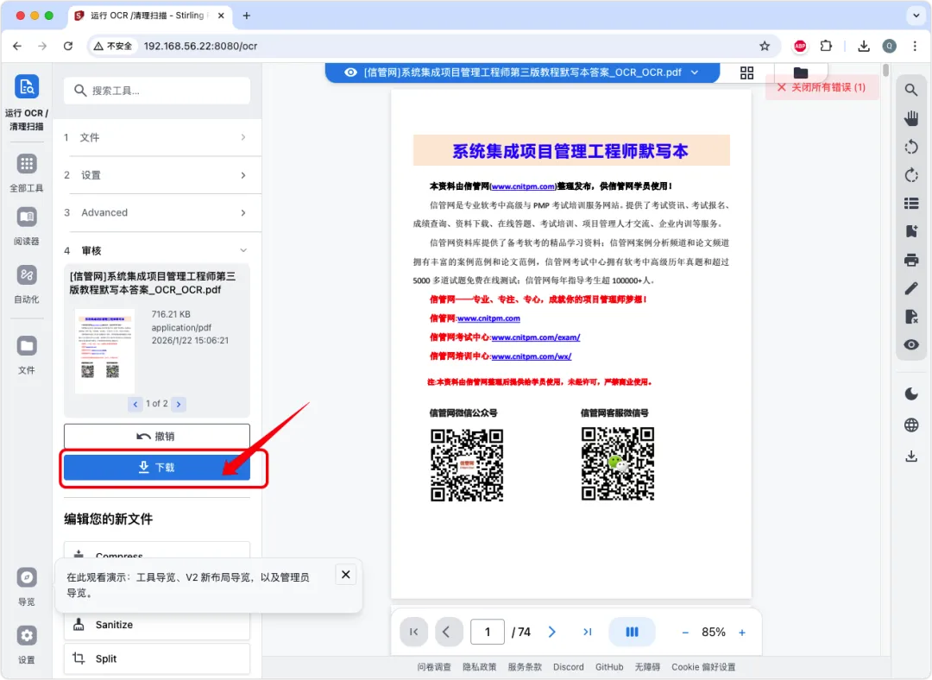This screenshot has width=932, height=680.
Task: Open the 服务条款 footer link
Action: click(525, 667)
